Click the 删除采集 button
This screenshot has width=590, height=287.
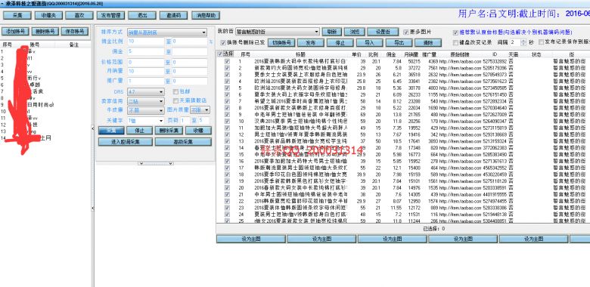click(x=169, y=131)
